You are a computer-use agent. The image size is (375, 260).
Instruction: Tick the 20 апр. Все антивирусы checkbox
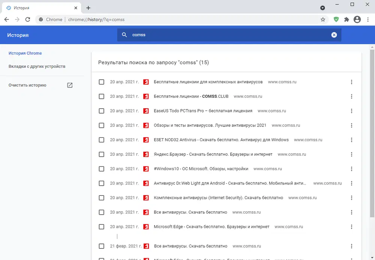pos(101,212)
